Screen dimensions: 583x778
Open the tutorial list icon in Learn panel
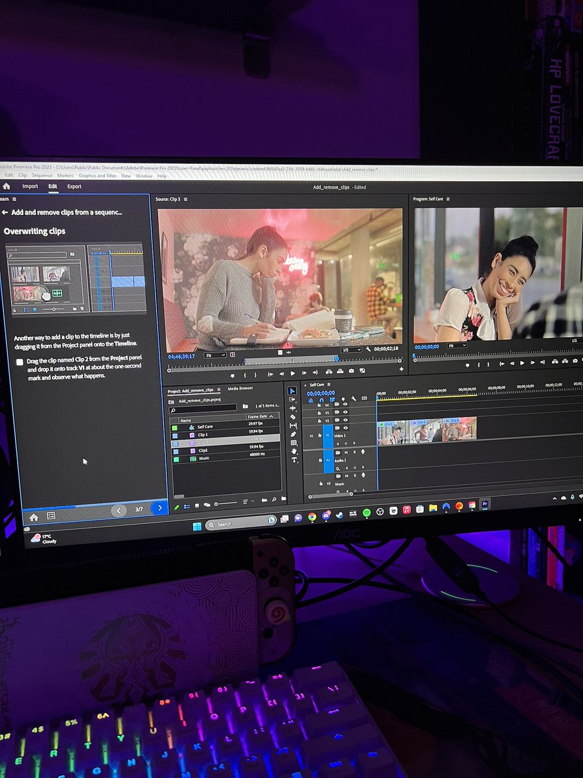click(x=51, y=516)
